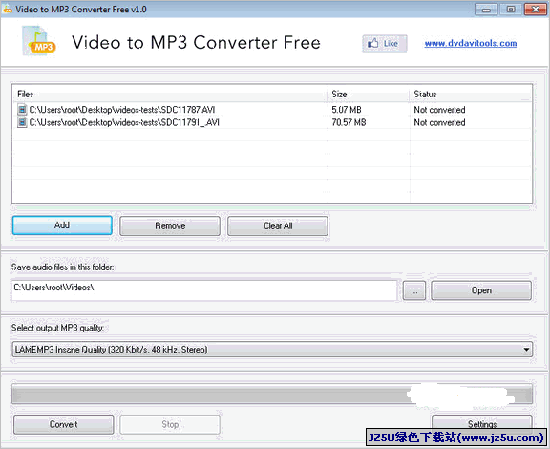
Task: Click the Facebook Like thumbs-up button
Action: (384, 44)
